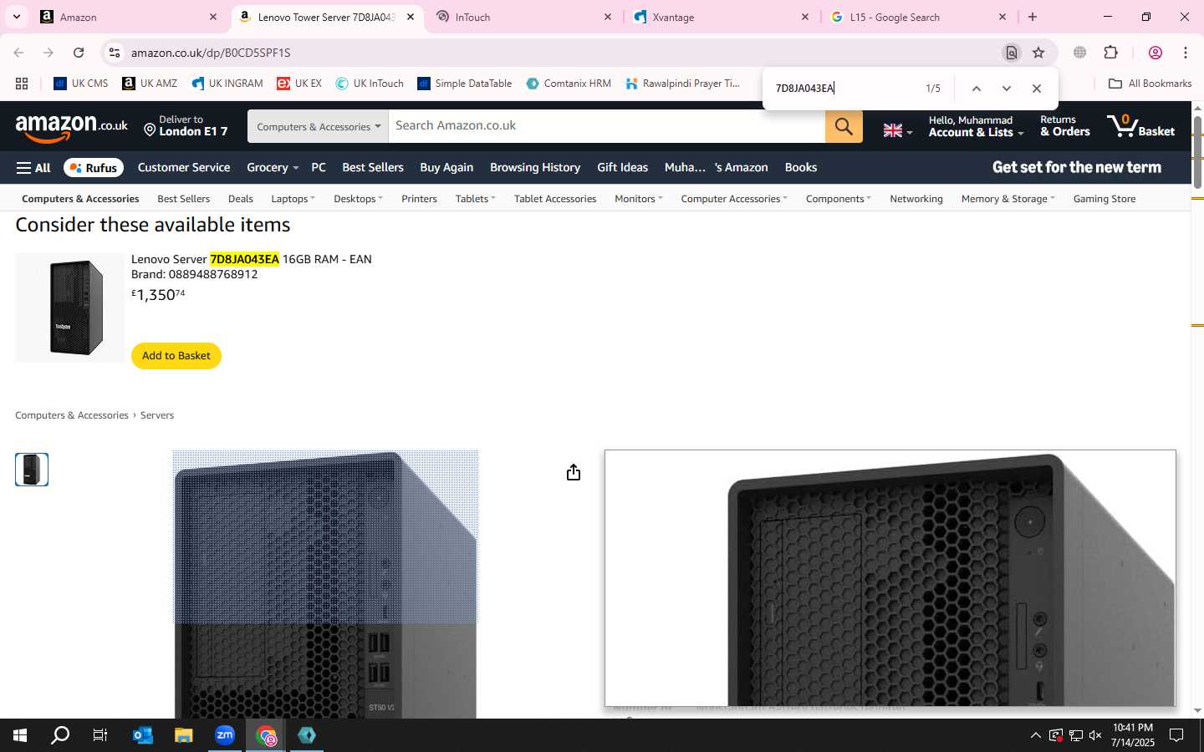Switch to the InTouch browser tab
This screenshot has width=1204, height=752.
pyautogui.click(x=523, y=17)
